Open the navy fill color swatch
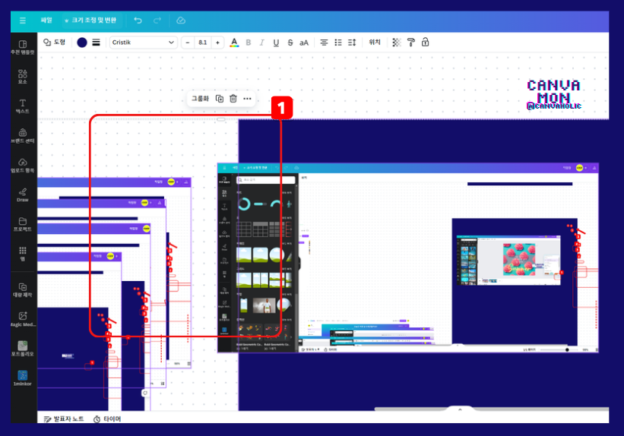 [82, 43]
